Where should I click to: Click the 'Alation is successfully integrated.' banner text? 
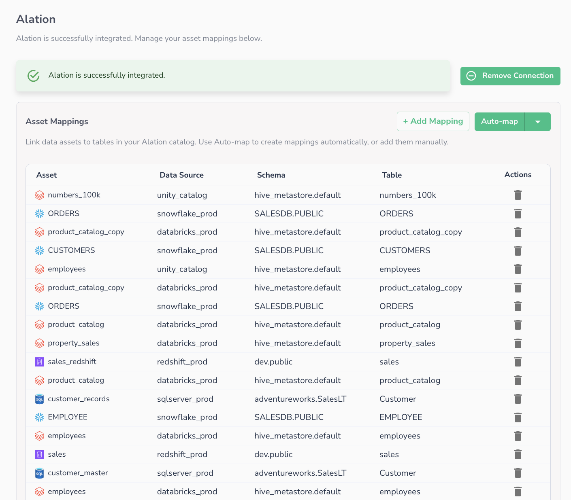[x=107, y=75]
